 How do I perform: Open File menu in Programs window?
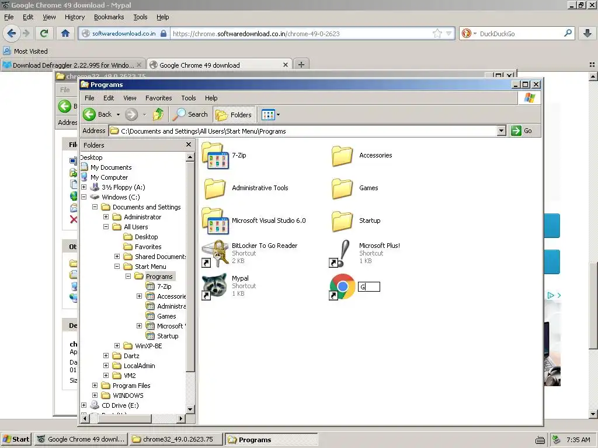pyautogui.click(x=89, y=98)
